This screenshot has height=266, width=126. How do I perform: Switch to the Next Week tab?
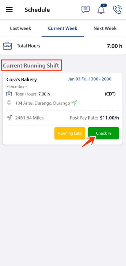pos(105,28)
